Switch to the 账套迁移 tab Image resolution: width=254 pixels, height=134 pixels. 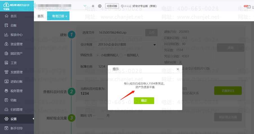58,16
